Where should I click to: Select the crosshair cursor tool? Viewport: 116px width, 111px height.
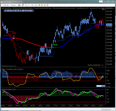pos(32,5)
